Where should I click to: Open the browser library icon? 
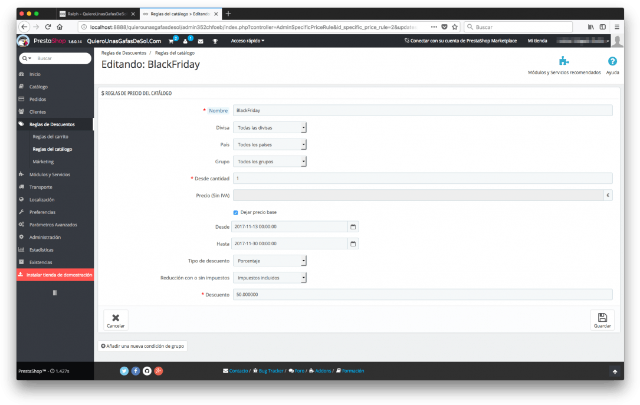tap(590, 27)
